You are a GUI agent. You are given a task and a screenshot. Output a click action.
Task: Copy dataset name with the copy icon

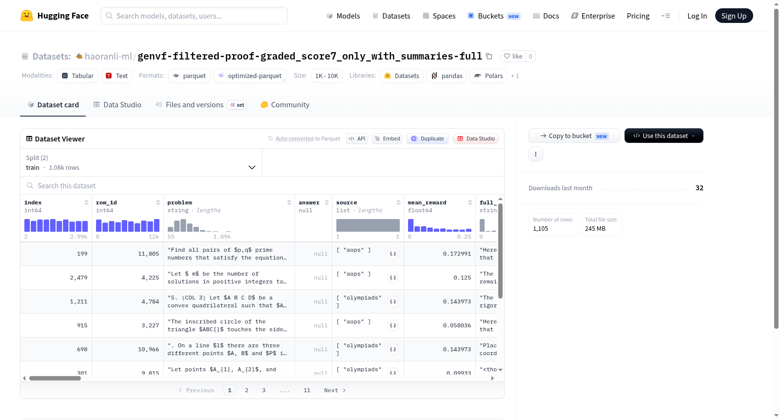tap(489, 56)
